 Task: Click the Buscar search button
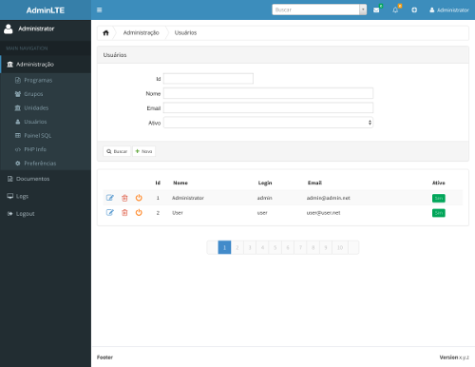tap(117, 151)
